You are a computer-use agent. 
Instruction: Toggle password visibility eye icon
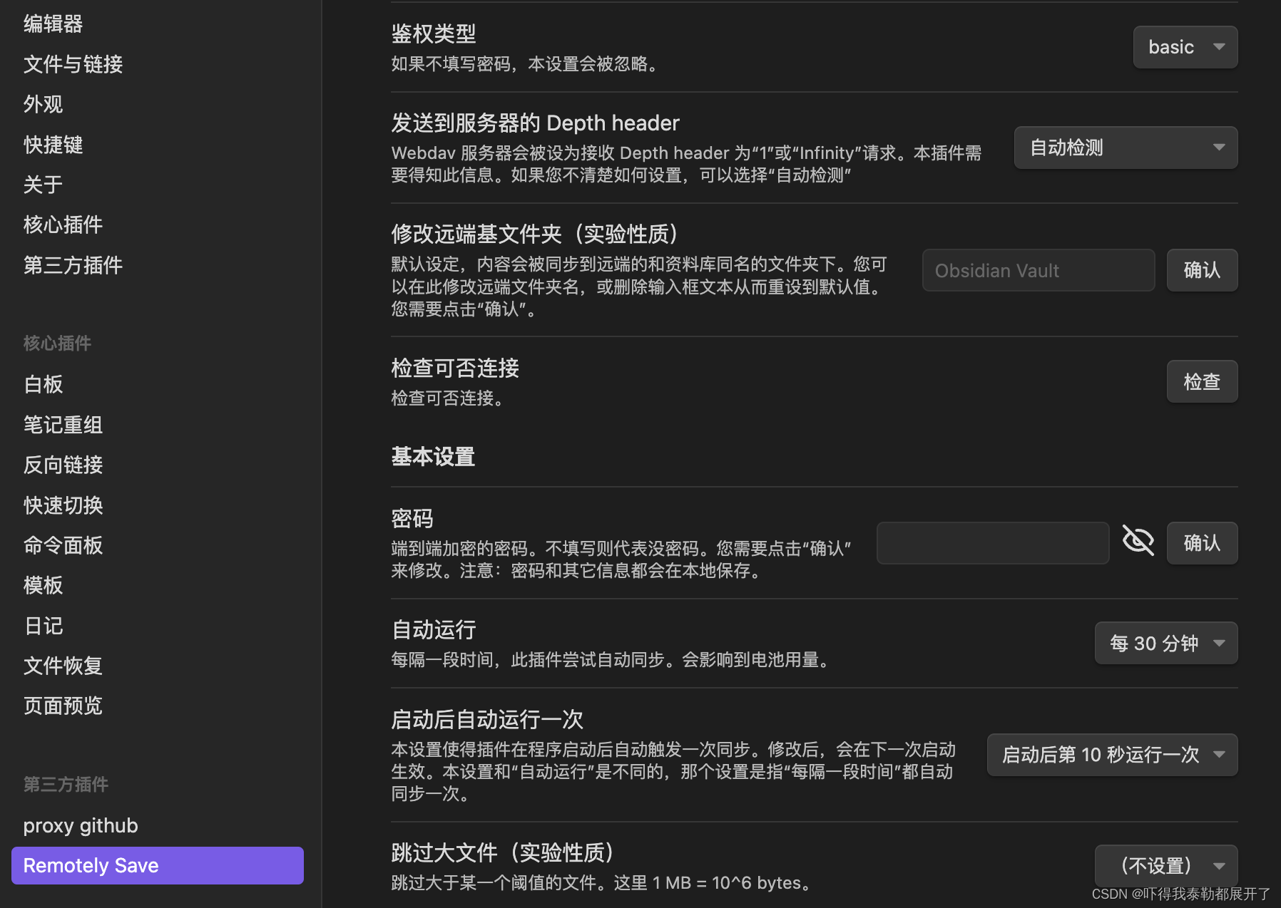1138,541
